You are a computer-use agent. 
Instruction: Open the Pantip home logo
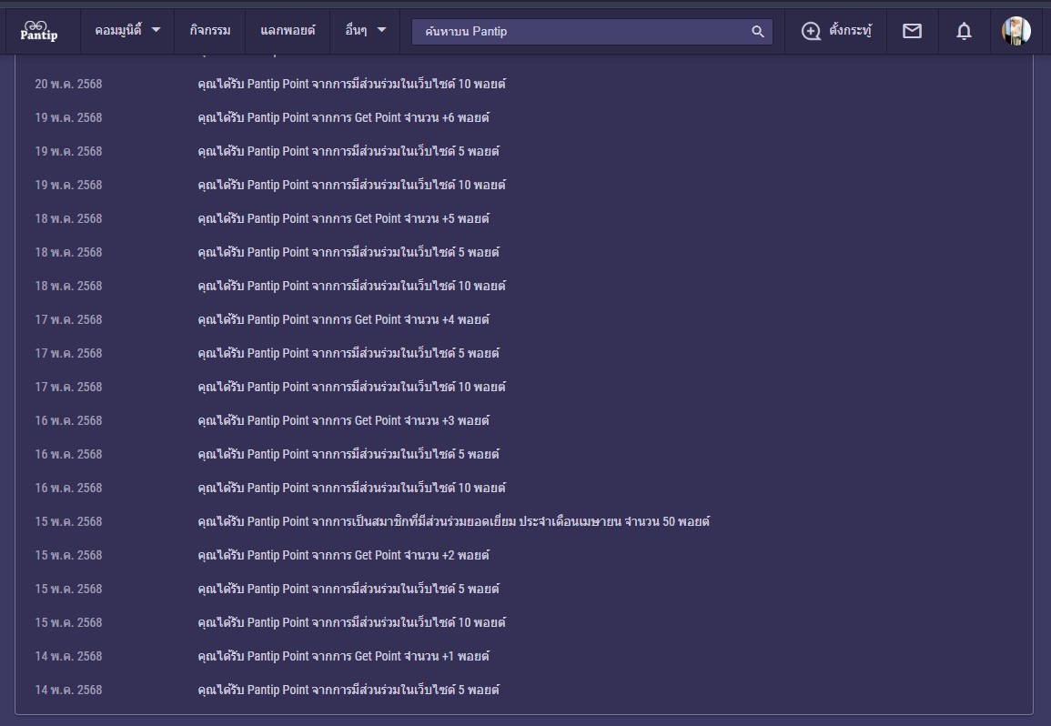click(x=39, y=31)
